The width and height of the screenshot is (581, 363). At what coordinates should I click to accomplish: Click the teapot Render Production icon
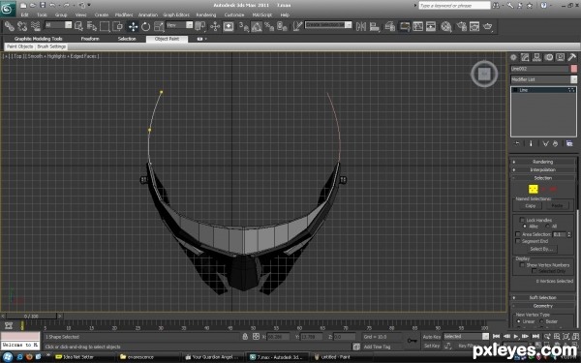[488, 26]
